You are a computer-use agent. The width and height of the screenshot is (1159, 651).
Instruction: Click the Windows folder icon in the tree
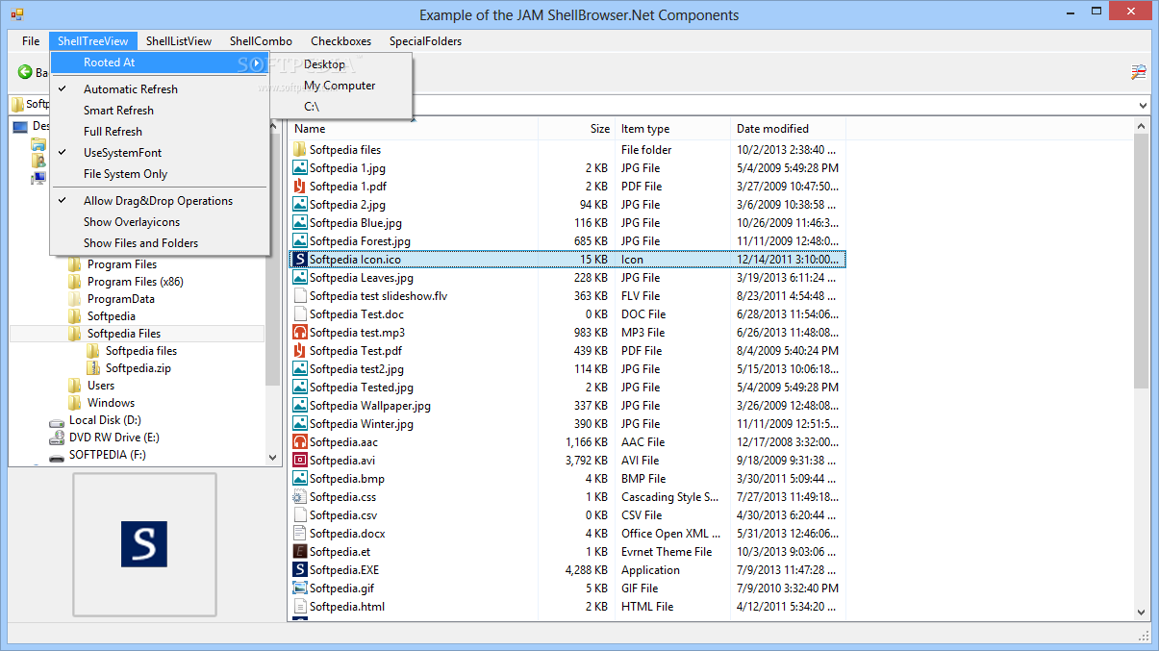pos(75,403)
